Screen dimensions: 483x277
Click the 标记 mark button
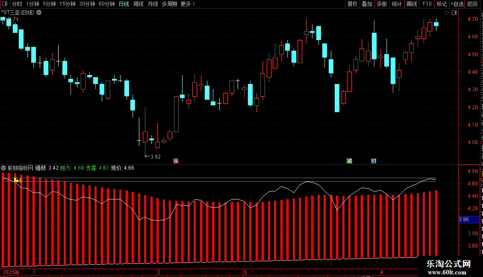[x=442, y=4]
